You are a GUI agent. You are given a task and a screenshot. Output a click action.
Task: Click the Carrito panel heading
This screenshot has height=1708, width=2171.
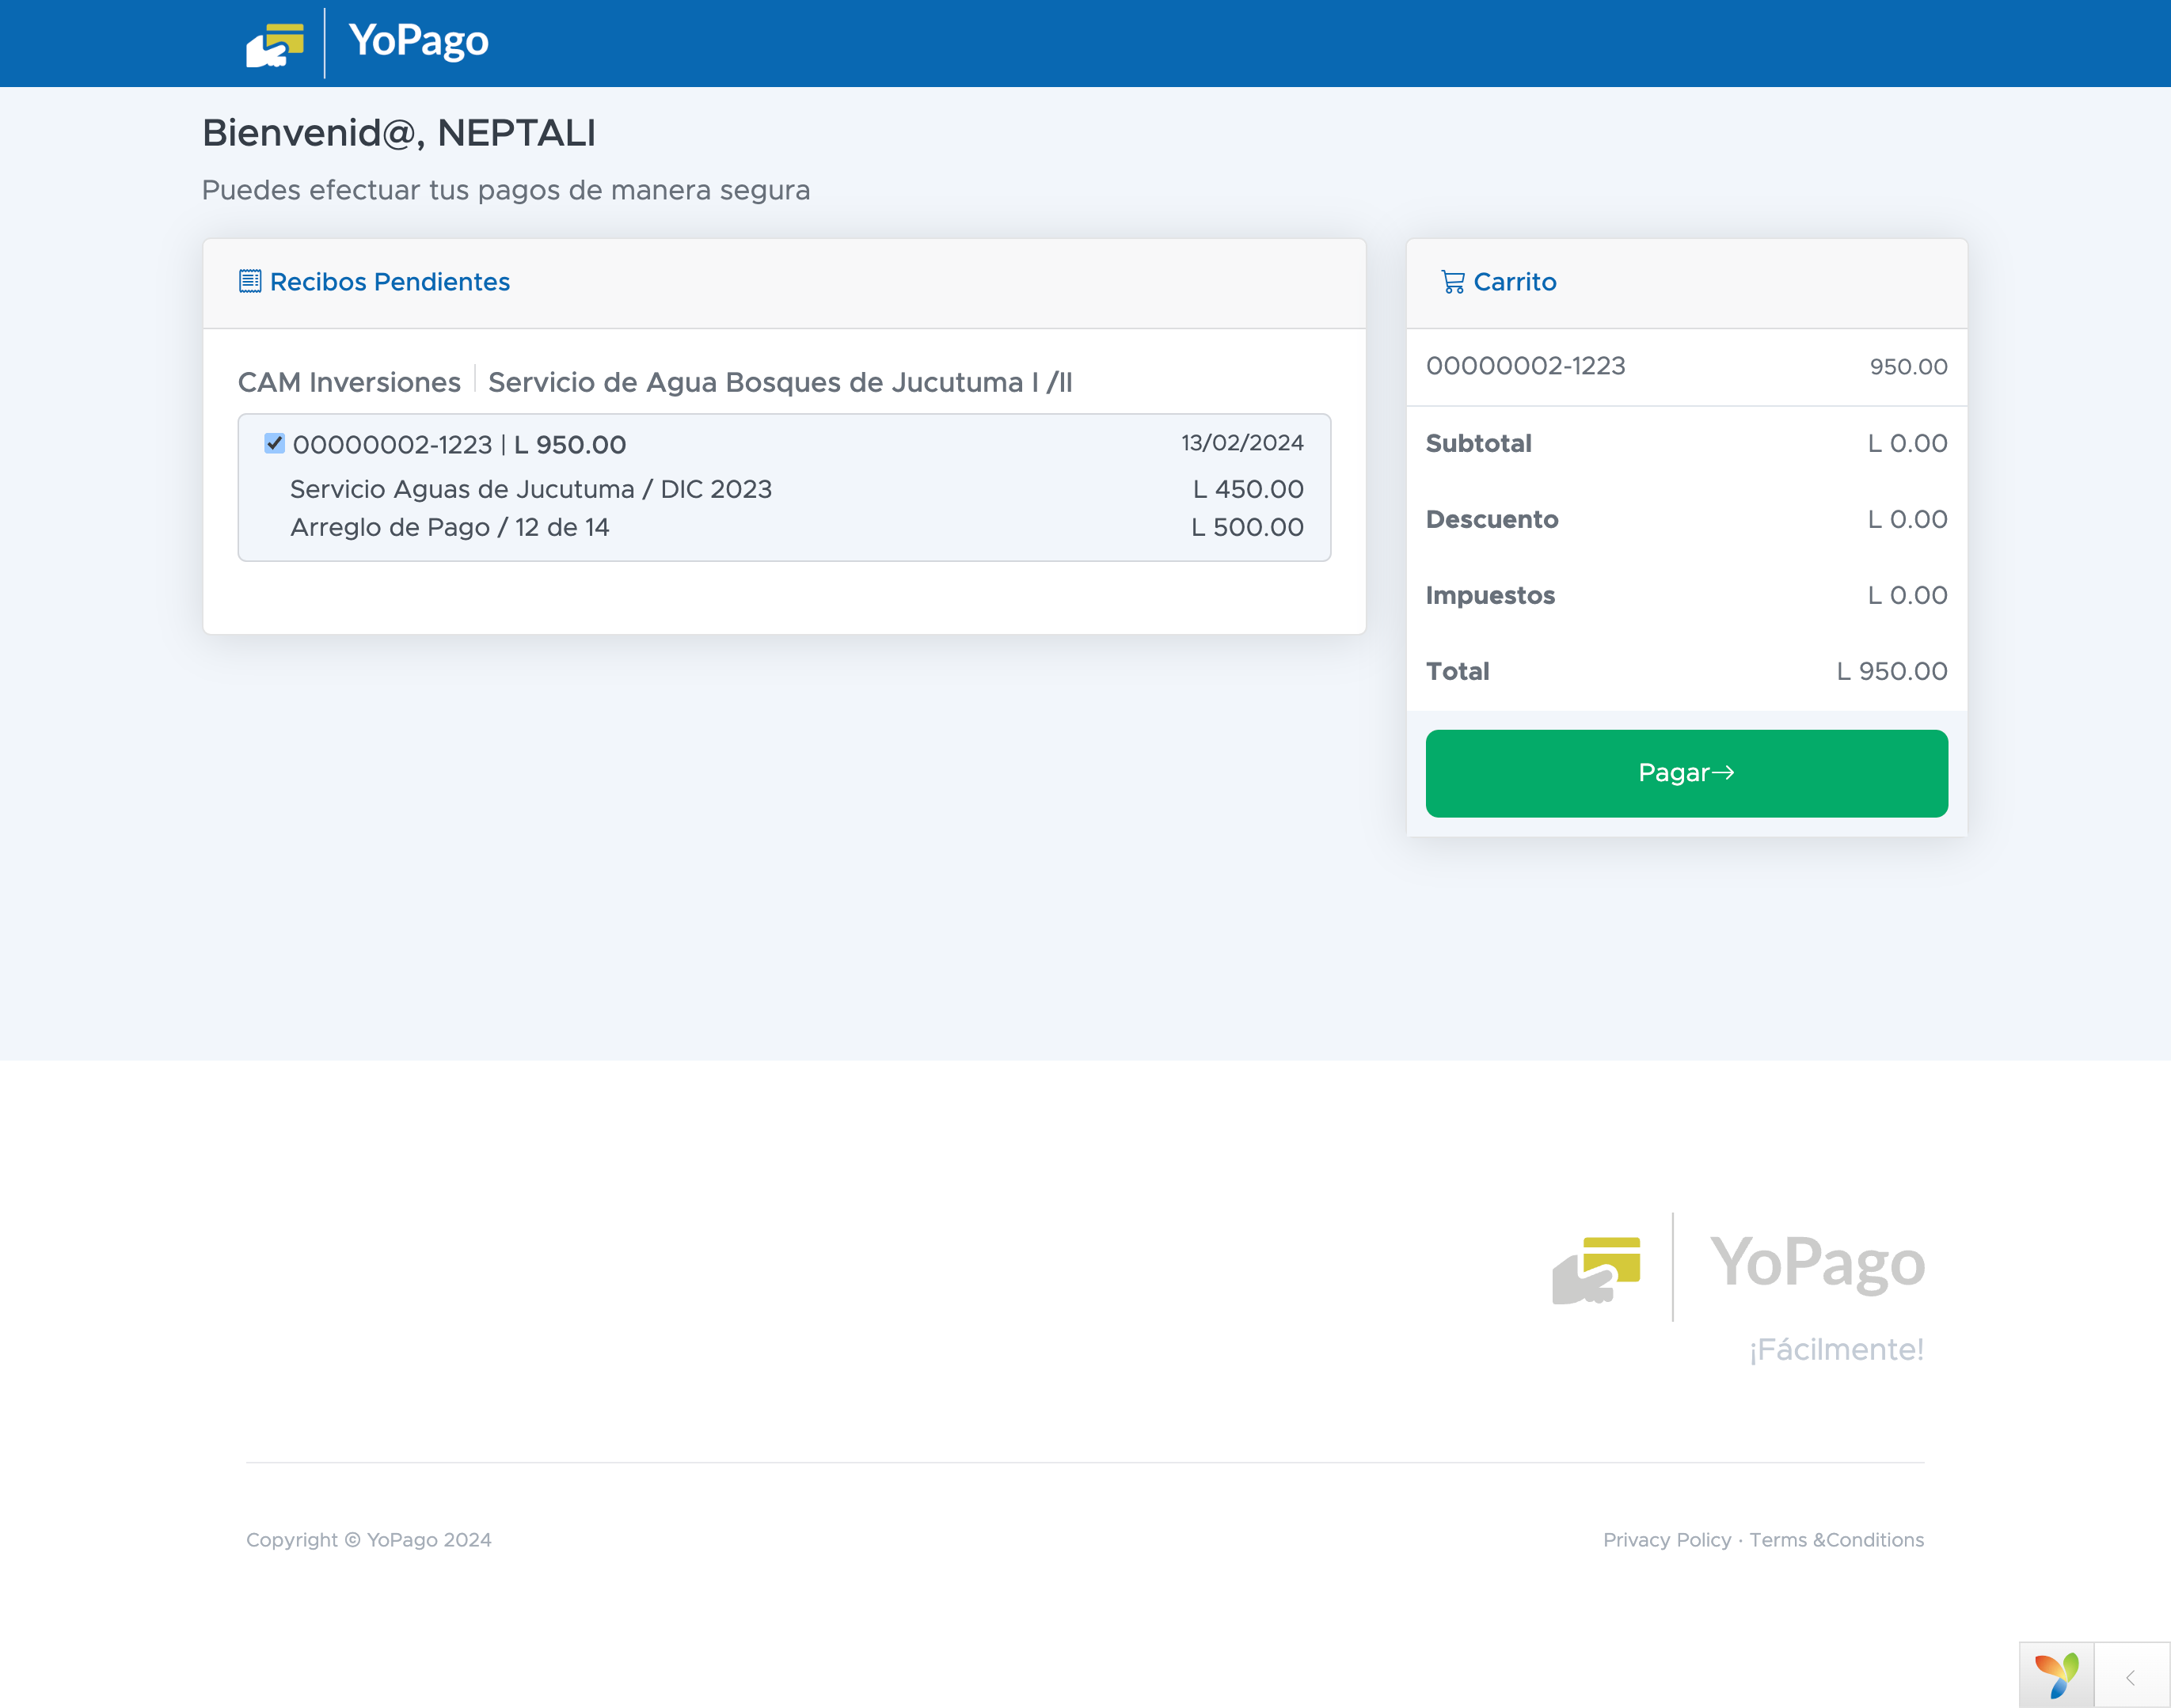(x=1514, y=282)
